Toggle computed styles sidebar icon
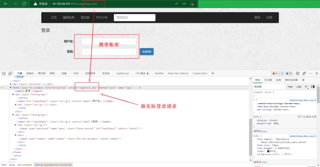The image size is (320, 167). point(312,86)
